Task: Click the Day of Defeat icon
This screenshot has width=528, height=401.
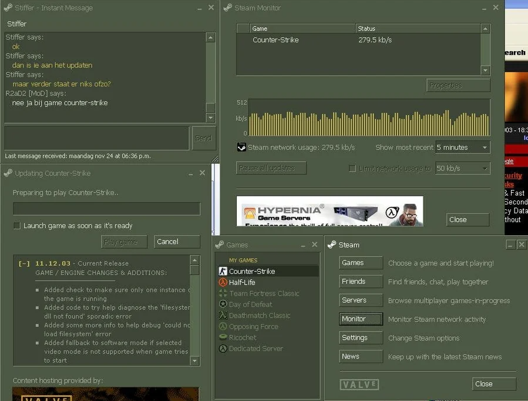Action: pyautogui.click(x=223, y=305)
